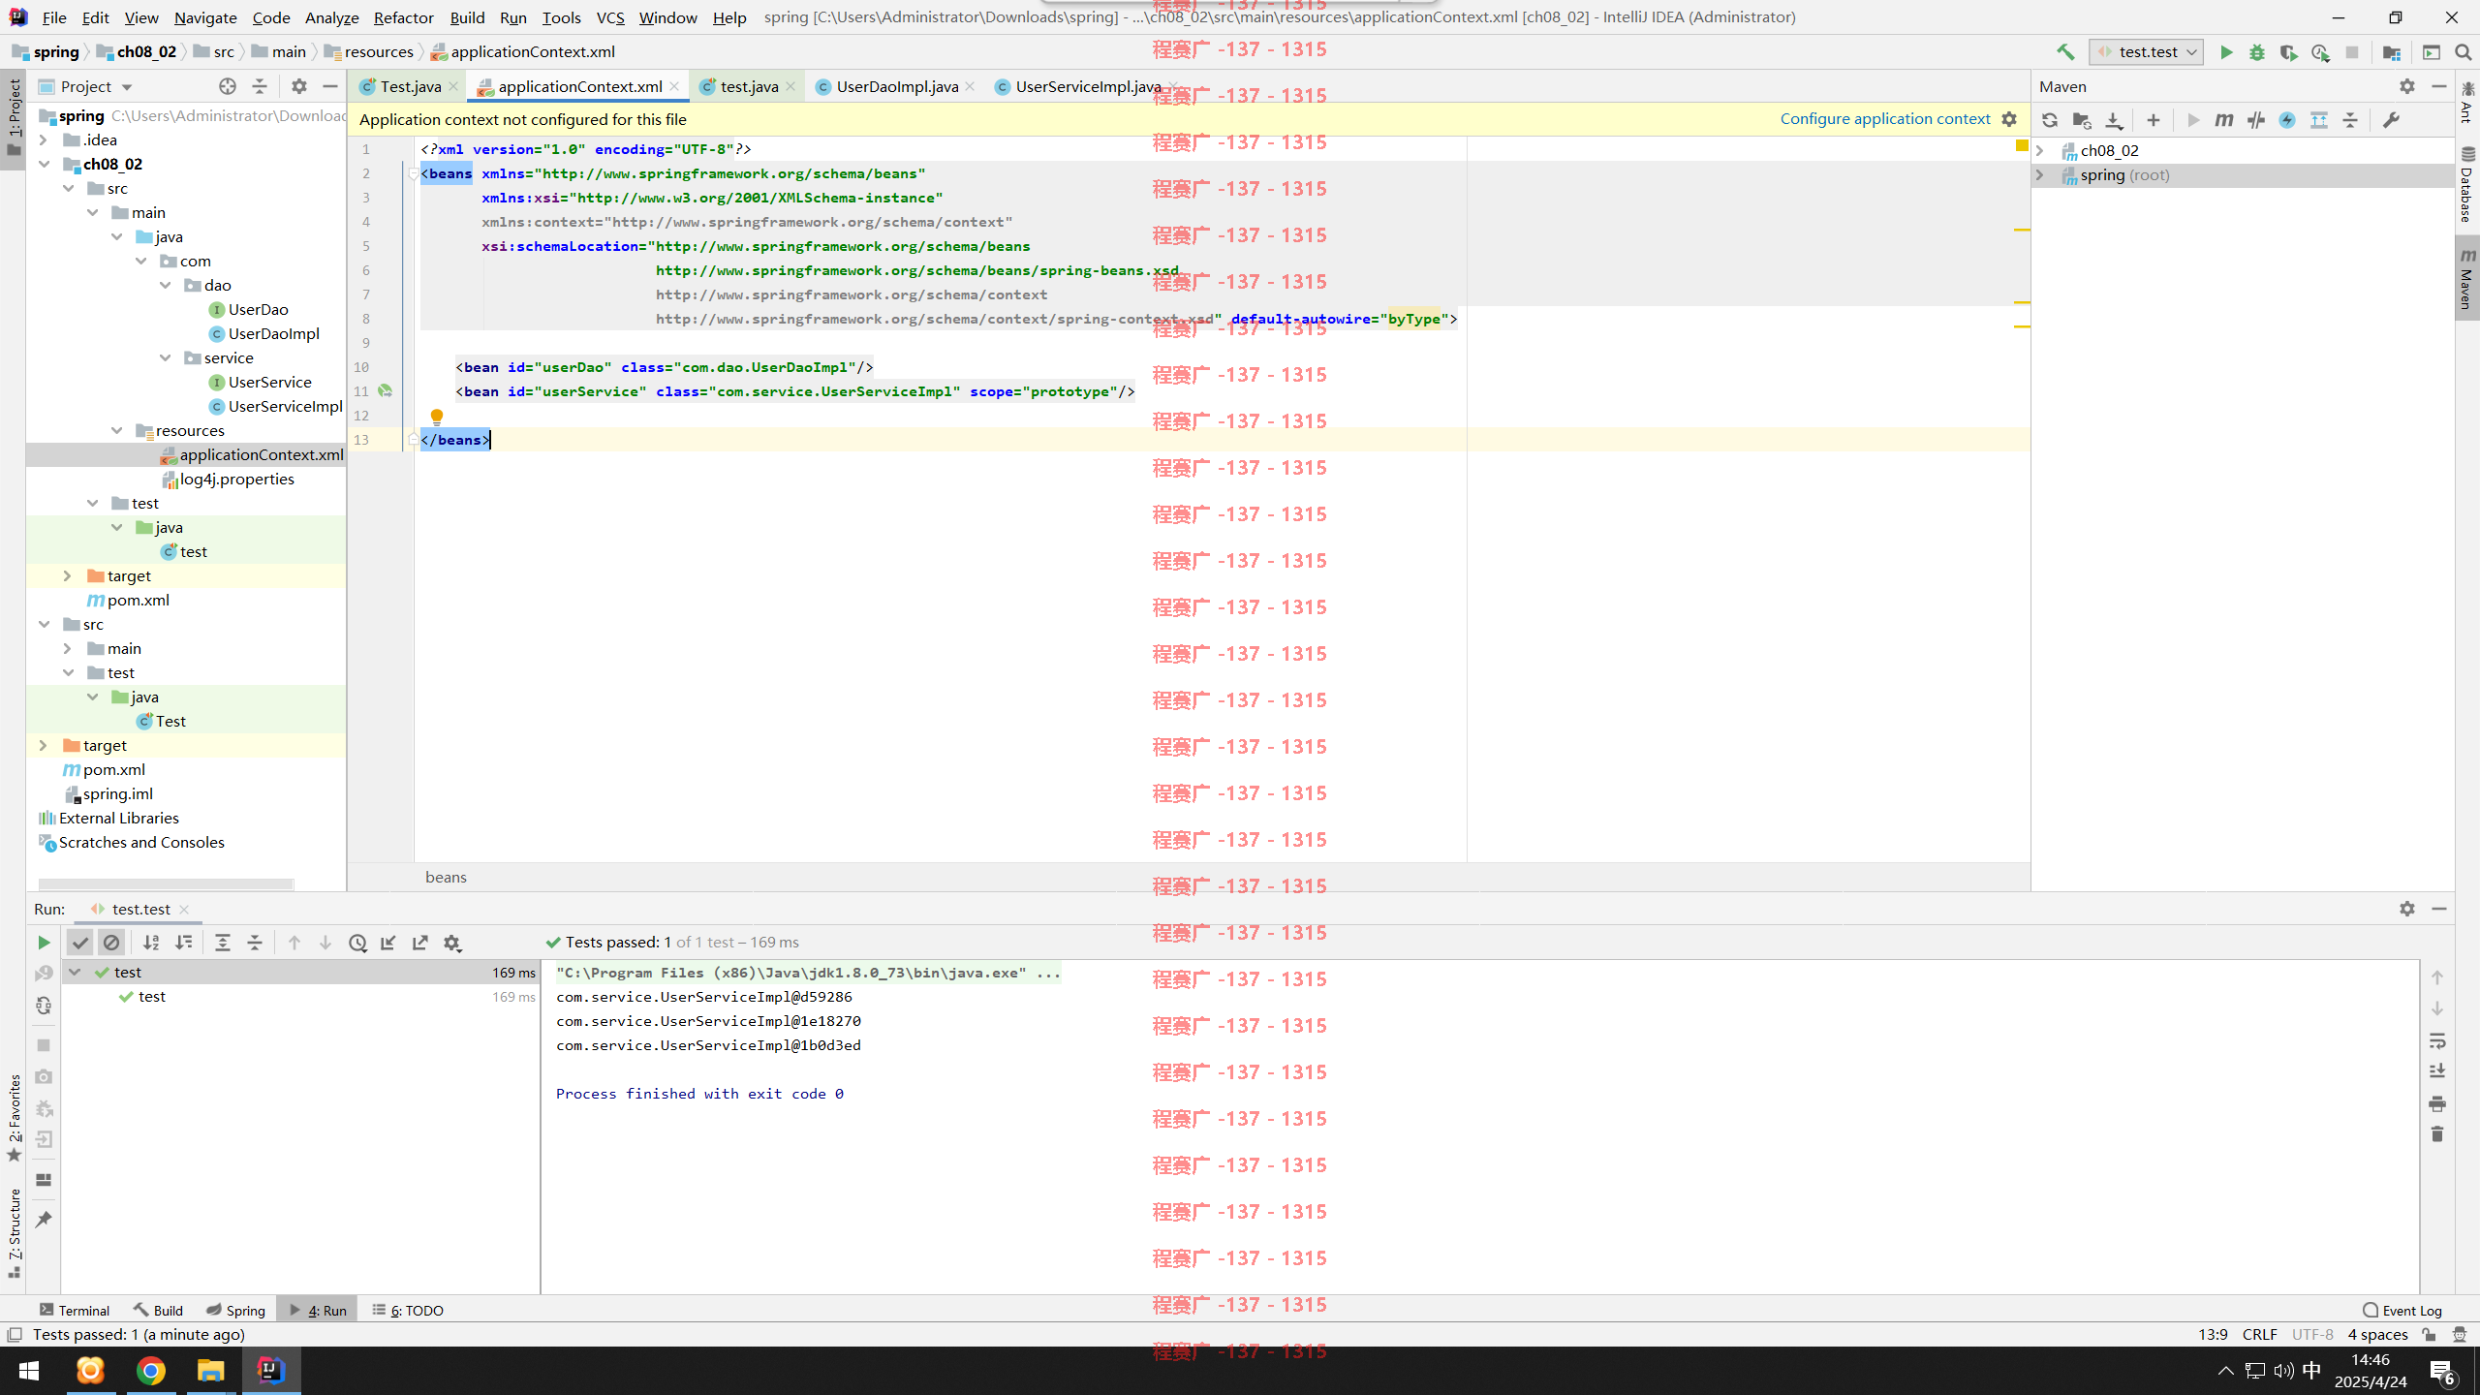The height and width of the screenshot is (1395, 2480).
Task: Expand spring (root) in Maven panel
Action: tap(2040, 174)
